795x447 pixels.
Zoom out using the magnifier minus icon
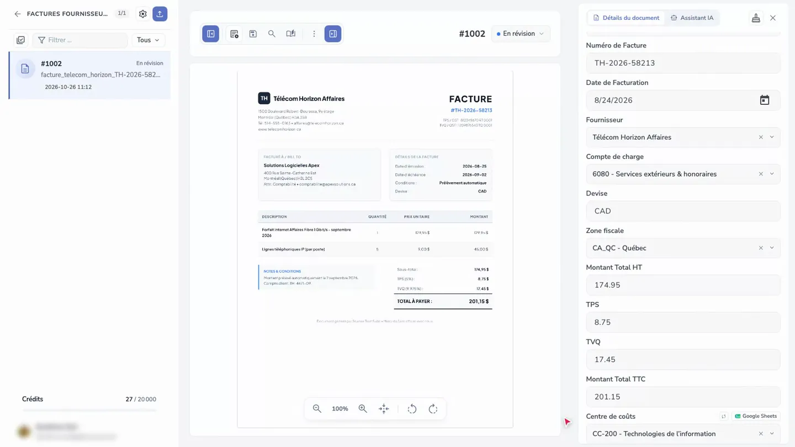tap(317, 409)
